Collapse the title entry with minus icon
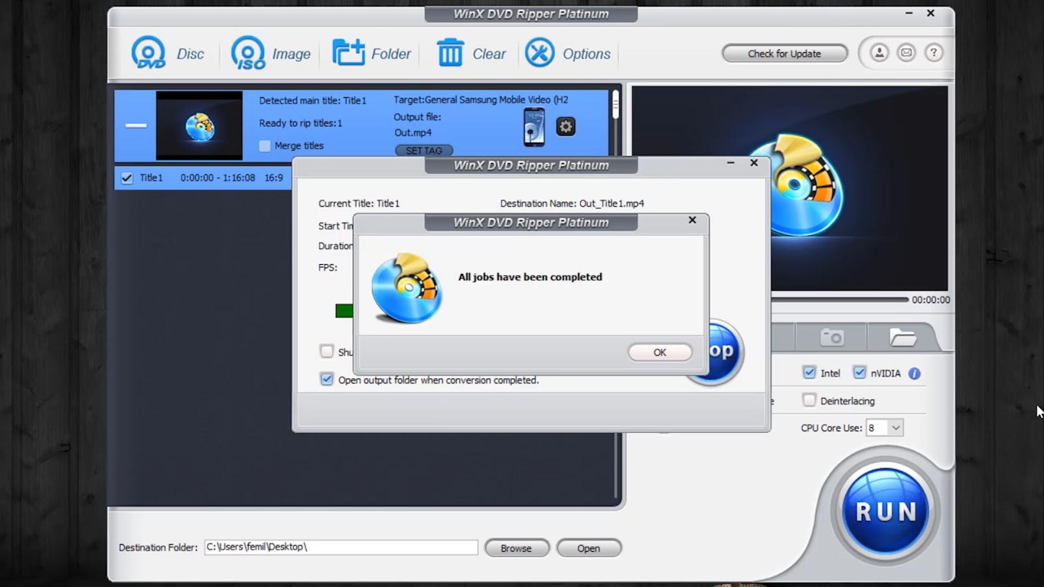 136,125
